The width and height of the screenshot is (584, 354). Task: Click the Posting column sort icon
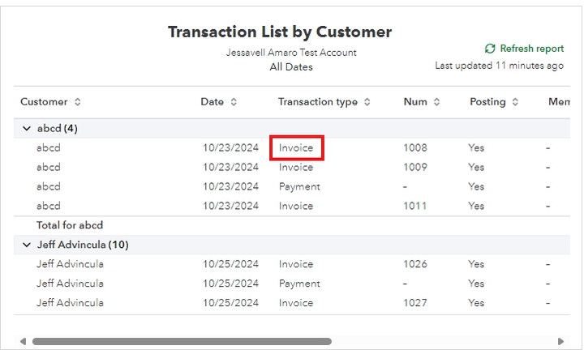tap(513, 102)
